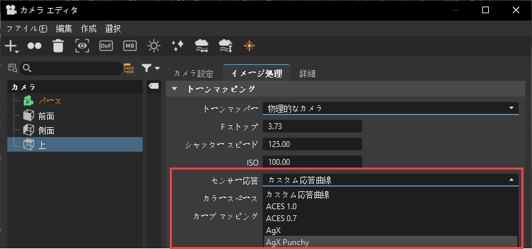Open the 編集 menu
This screenshot has height=249, width=532.
pos(64,28)
